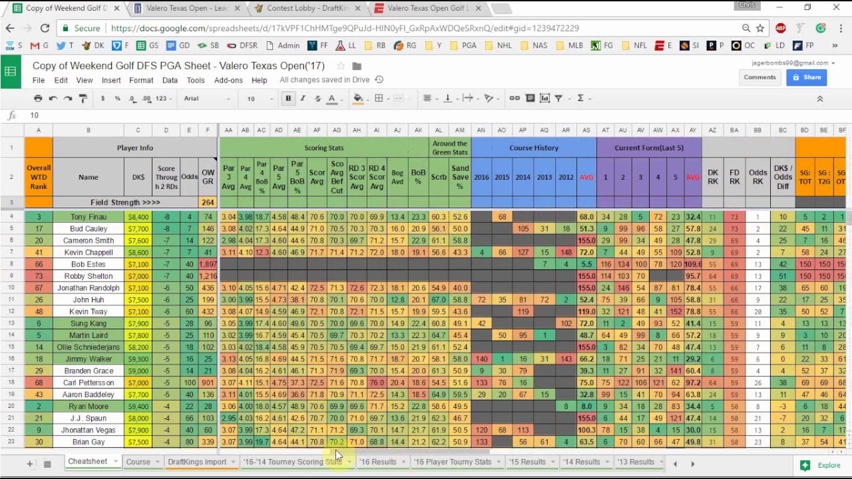Screen dimensions: 852x479
Task: Open the Insert menu
Action: [x=111, y=80]
